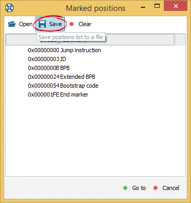Click the red Cancel dot icon

coord(156,188)
